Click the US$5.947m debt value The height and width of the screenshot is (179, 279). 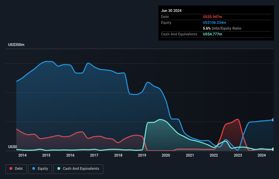point(212,17)
